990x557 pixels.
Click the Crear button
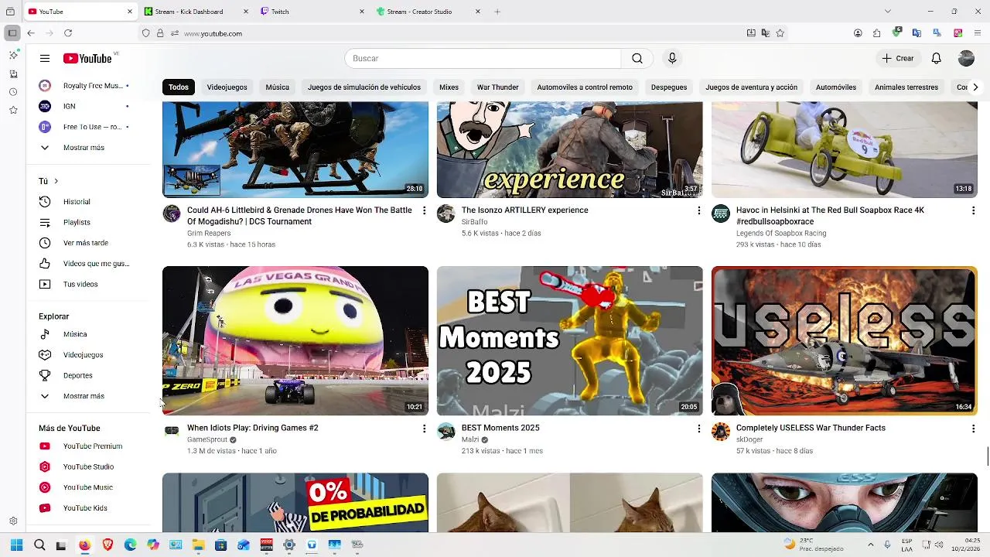898,58
